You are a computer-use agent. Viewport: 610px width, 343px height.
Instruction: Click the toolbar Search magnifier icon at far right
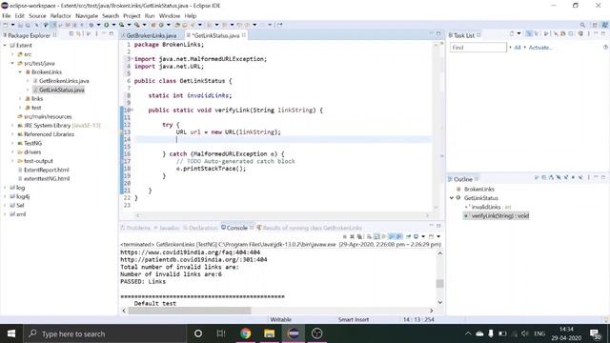(582, 25)
